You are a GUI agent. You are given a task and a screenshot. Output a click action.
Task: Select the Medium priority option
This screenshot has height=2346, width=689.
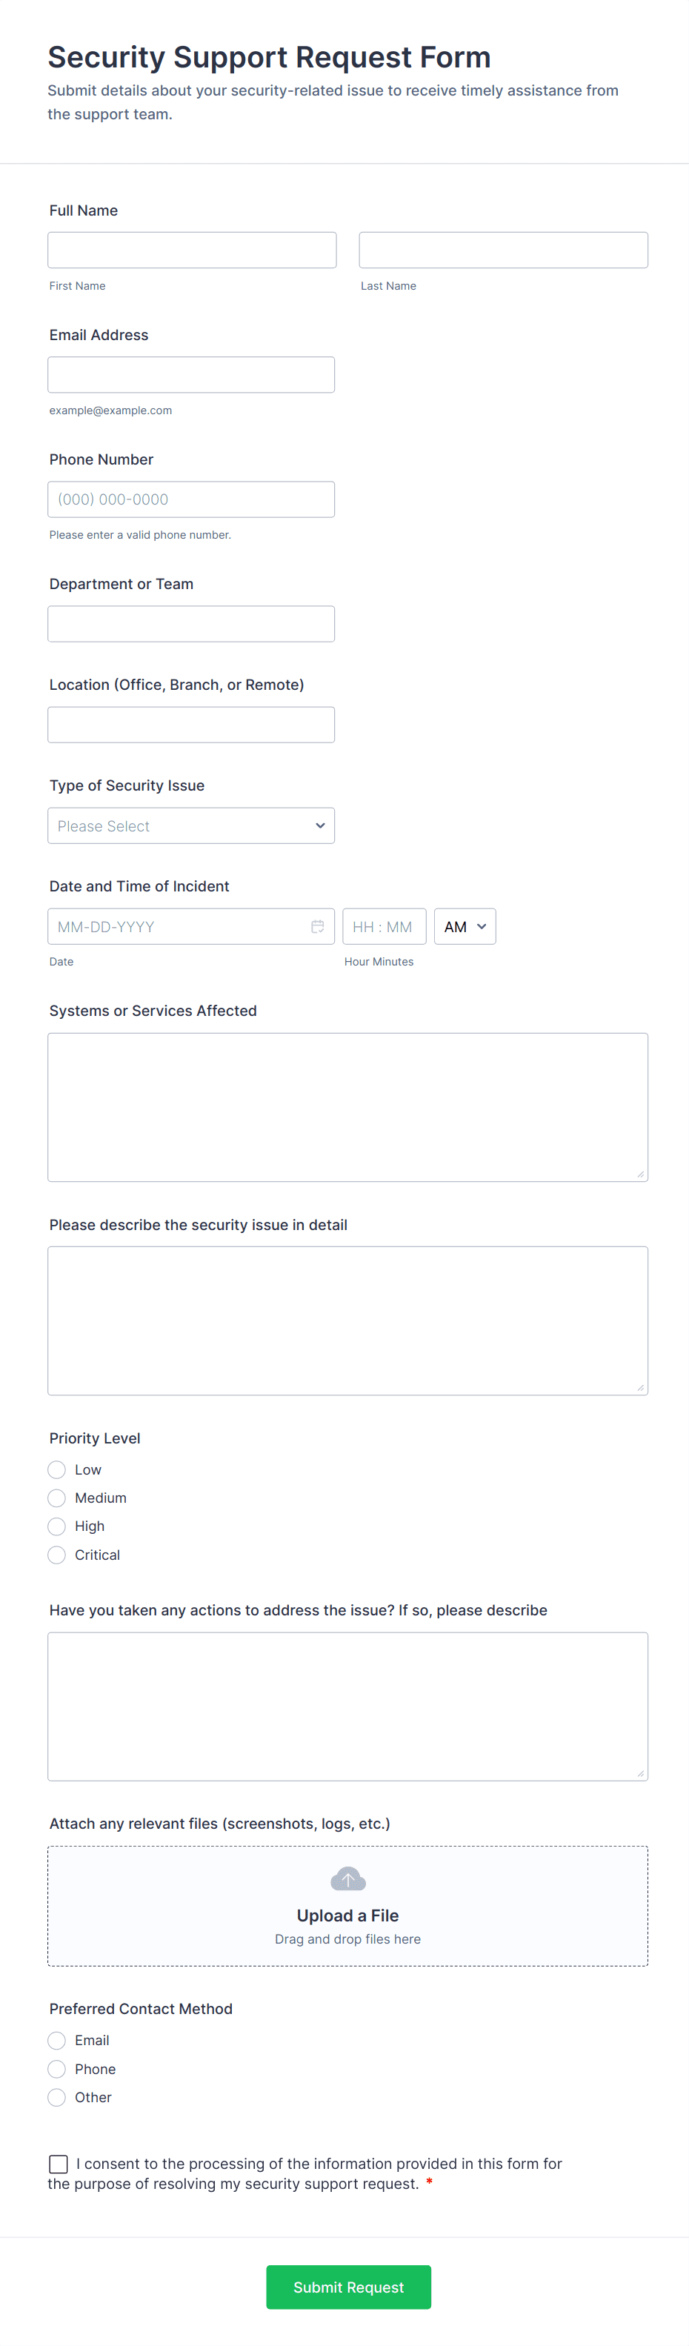point(56,1498)
